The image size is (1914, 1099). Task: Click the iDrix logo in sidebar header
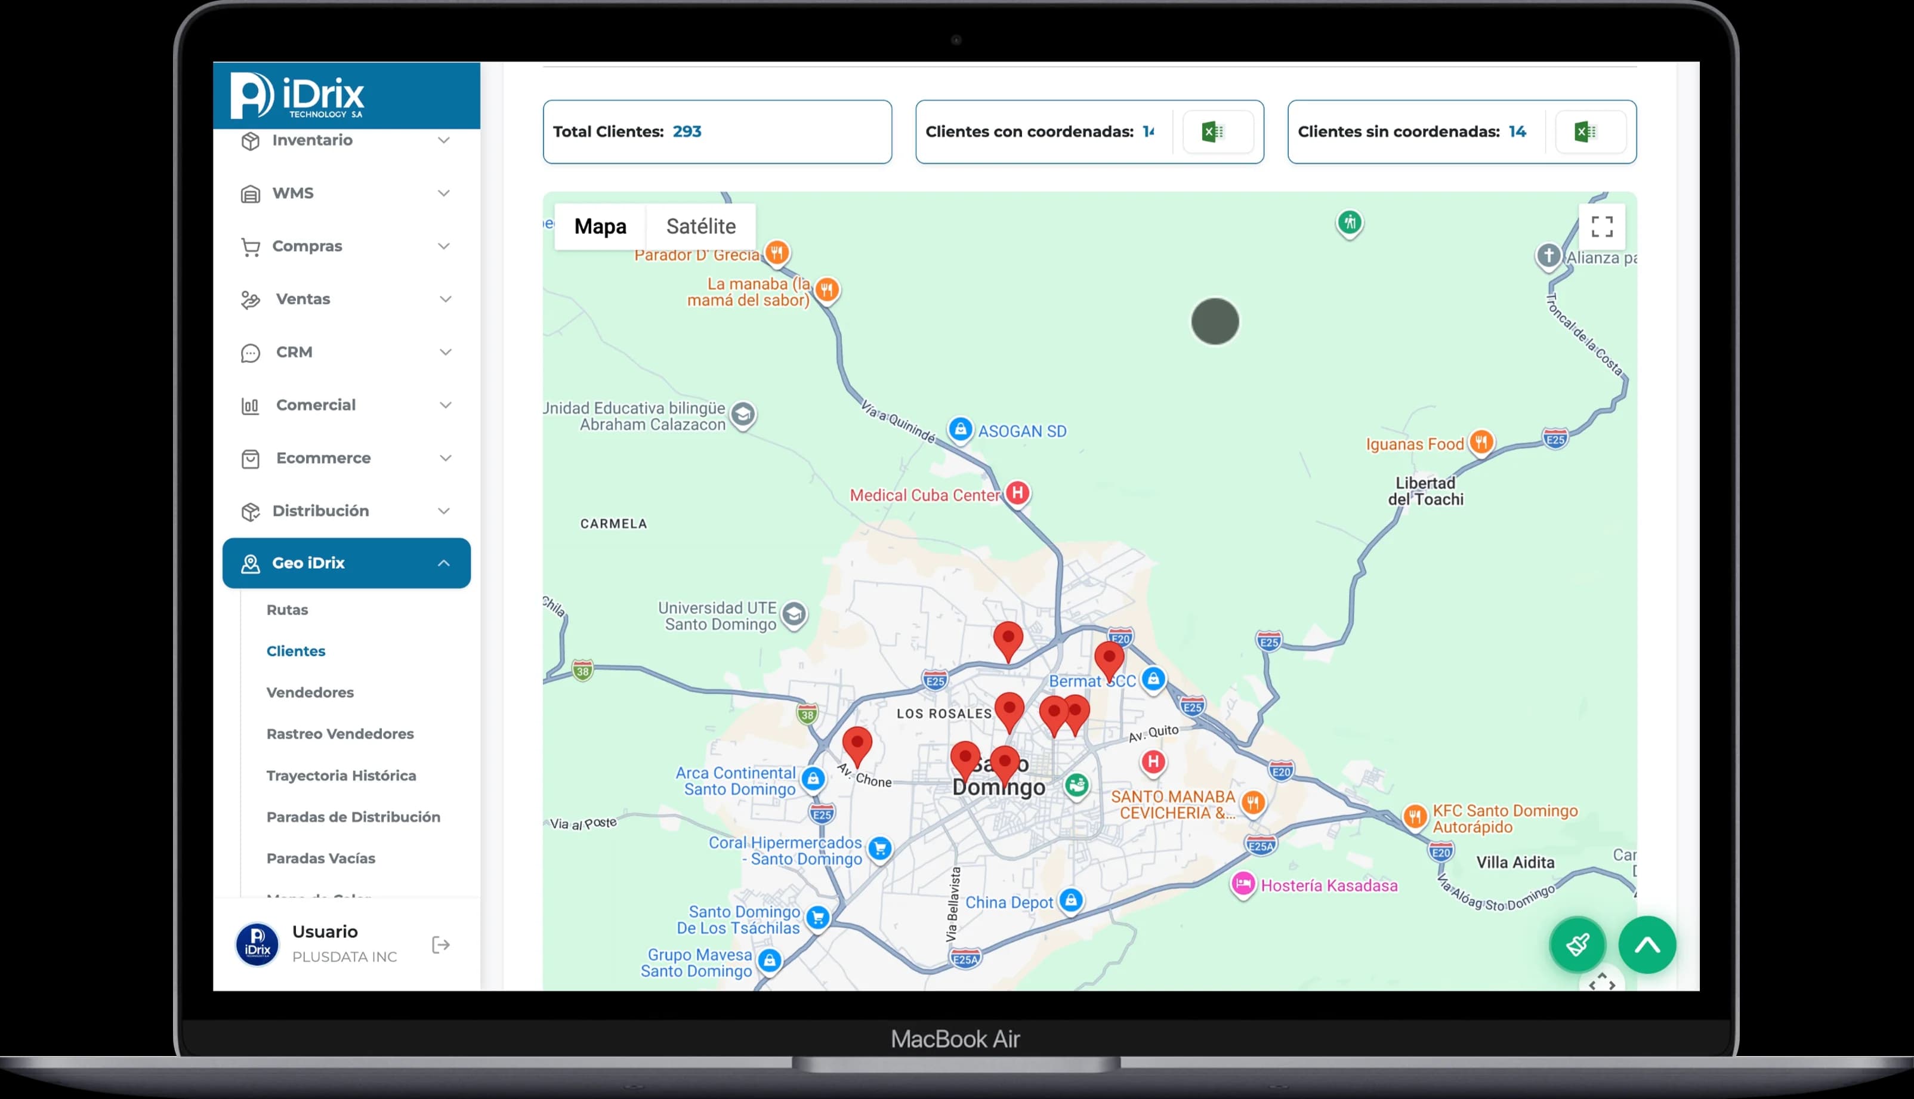(x=297, y=96)
